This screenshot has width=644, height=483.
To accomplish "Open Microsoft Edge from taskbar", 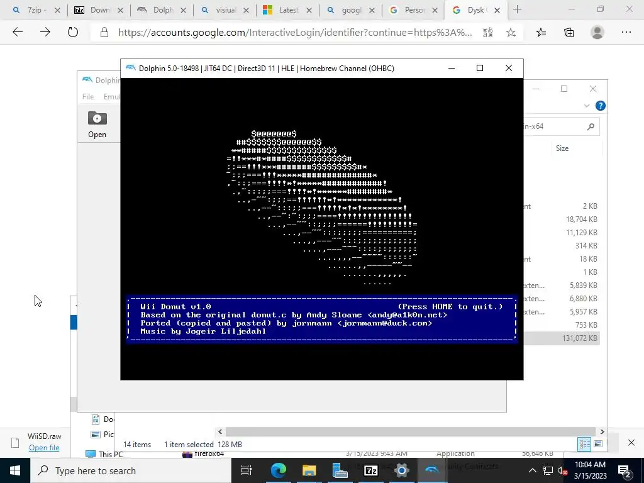I will tap(278, 470).
